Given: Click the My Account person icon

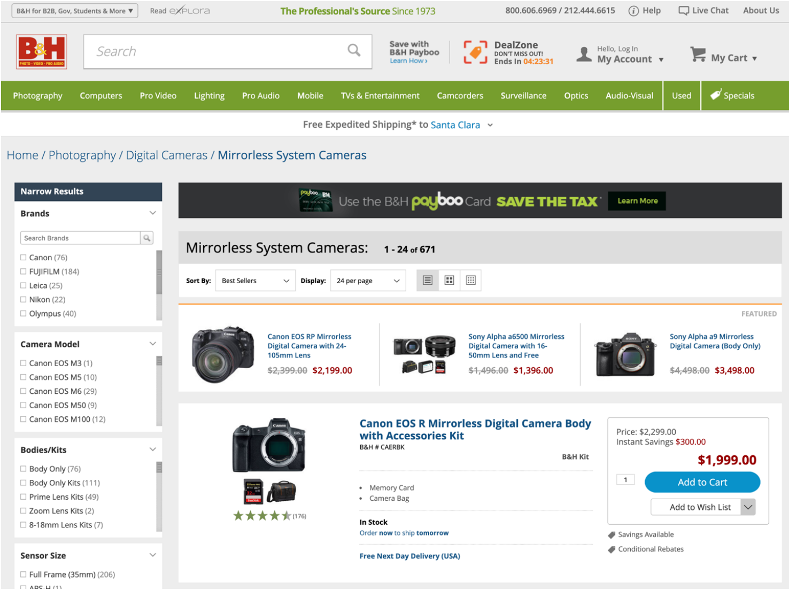Looking at the screenshot, I should [x=584, y=54].
